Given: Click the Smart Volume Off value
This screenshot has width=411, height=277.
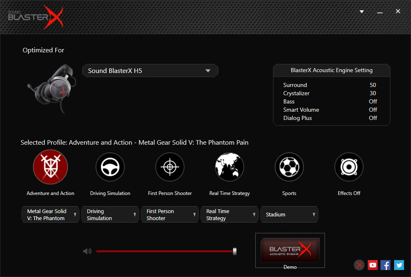Looking at the screenshot, I should (373, 110).
